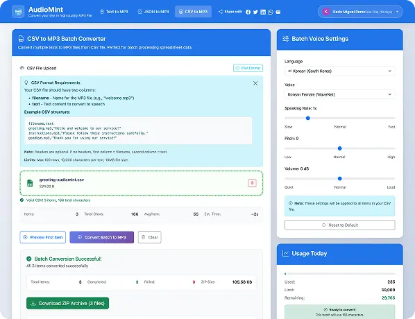Share via the email envelope icon
This screenshot has height=319, width=415.
click(278, 12)
